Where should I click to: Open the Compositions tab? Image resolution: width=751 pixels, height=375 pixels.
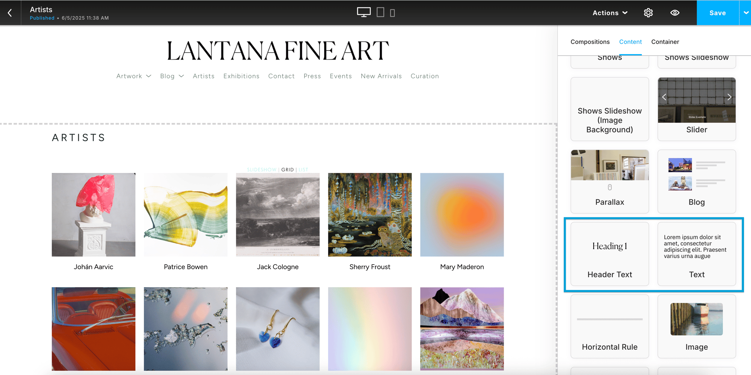click(x=590, y=42)
